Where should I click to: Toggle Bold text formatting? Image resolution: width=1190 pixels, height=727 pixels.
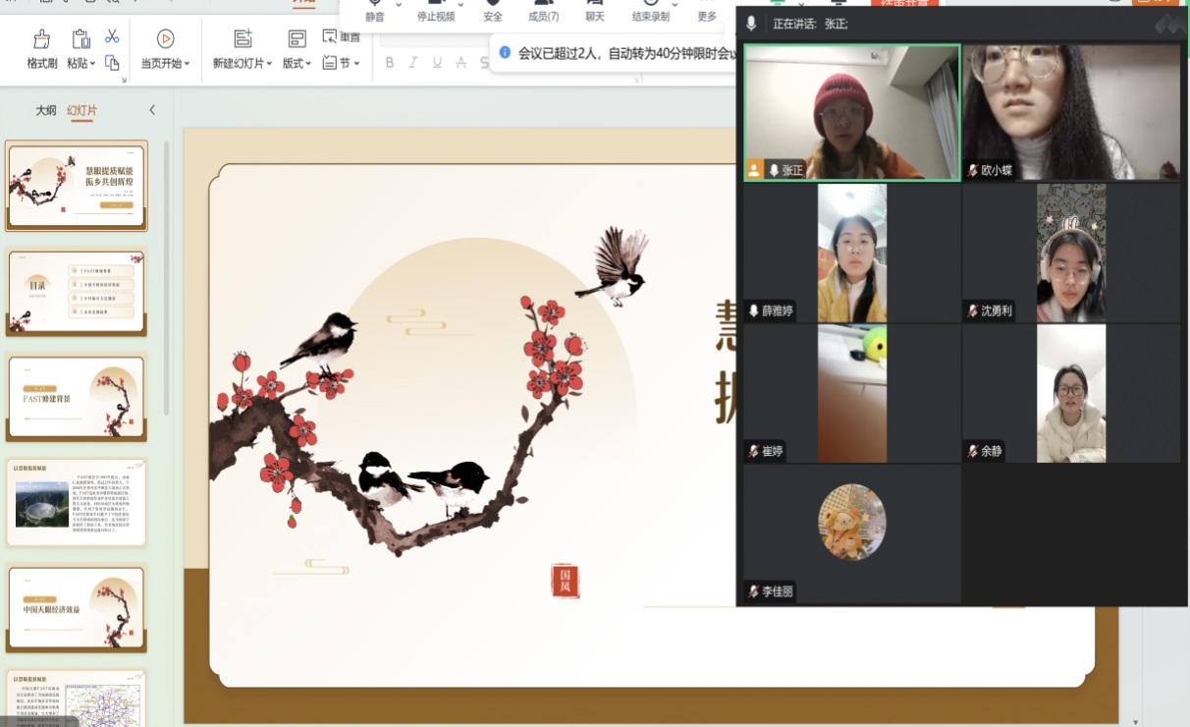[389, 63]
